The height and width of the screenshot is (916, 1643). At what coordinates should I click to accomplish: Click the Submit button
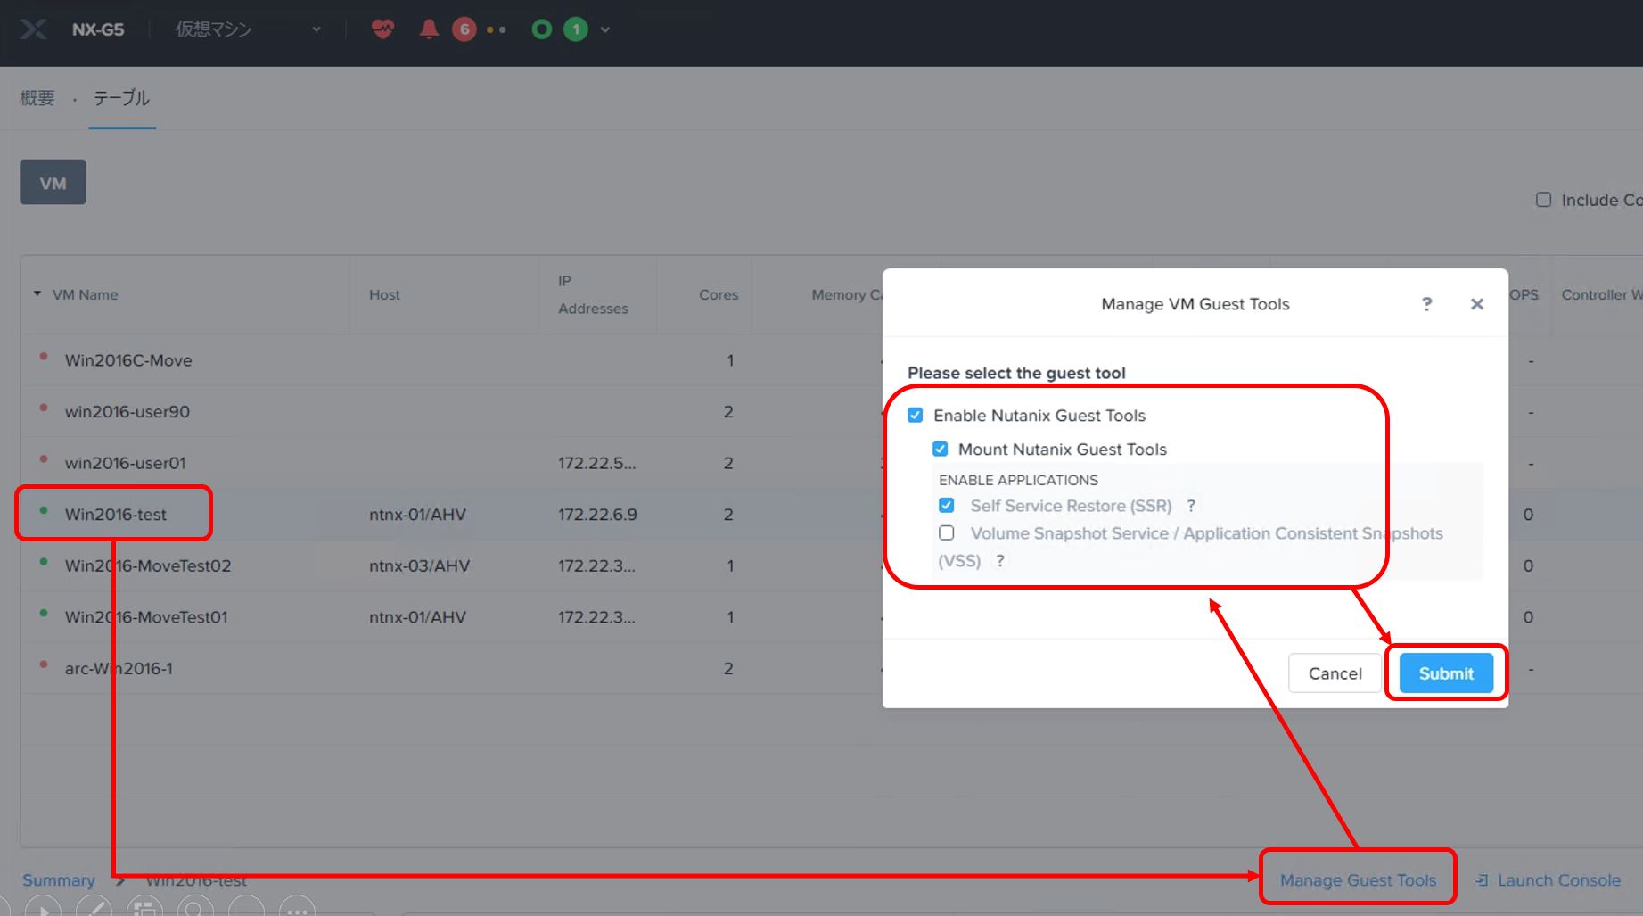click(x=1446, y=673)
